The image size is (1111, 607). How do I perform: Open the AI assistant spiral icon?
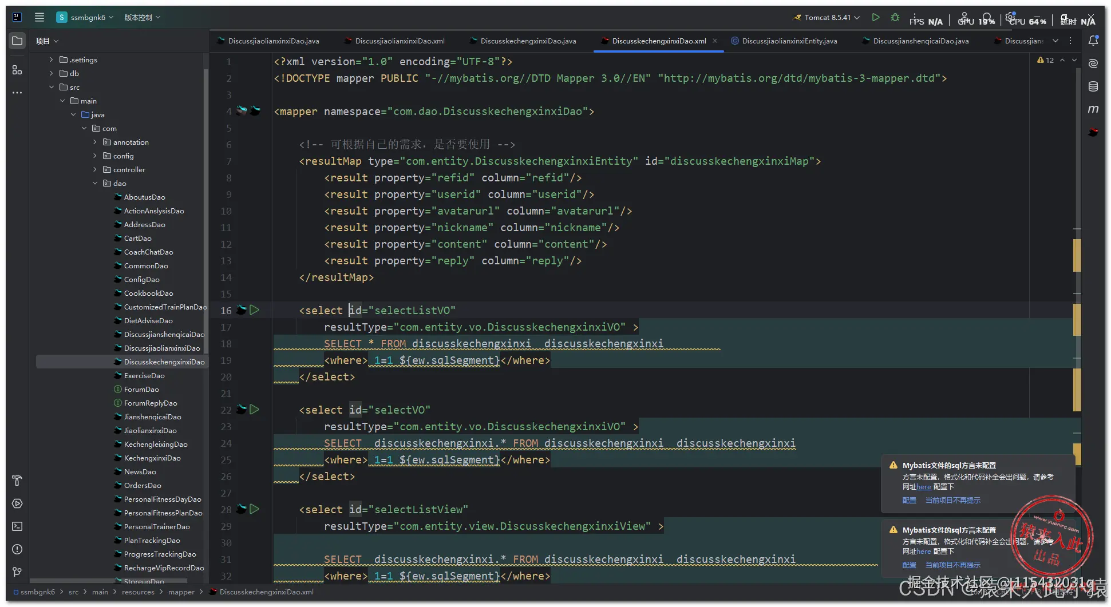1093,63
